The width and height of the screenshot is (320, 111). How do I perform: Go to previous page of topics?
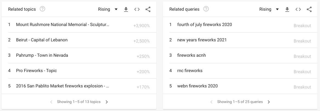[51, 102]
